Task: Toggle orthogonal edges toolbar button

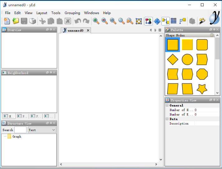Action: click(x=182, y=21)
